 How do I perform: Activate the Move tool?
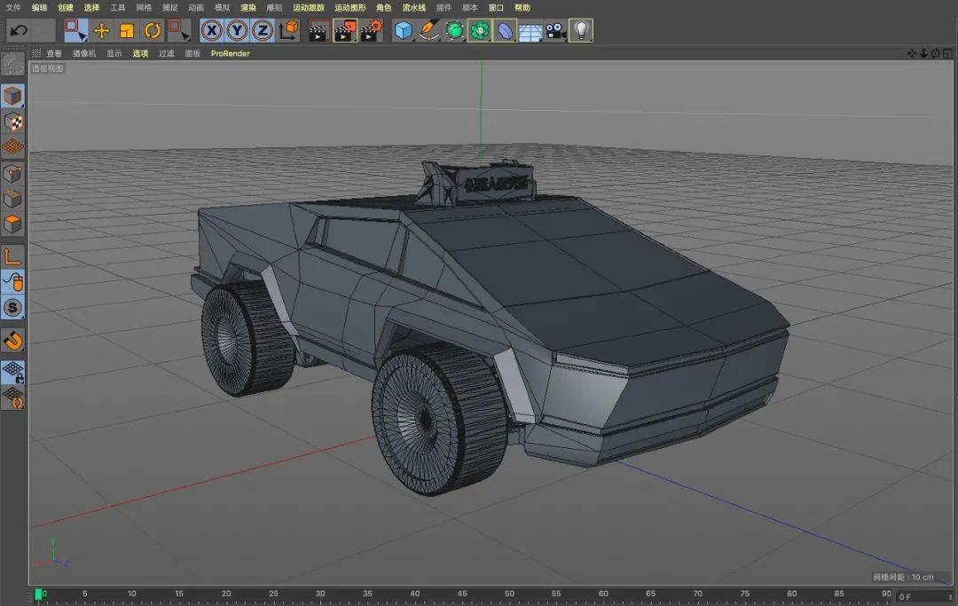point(101,30)
